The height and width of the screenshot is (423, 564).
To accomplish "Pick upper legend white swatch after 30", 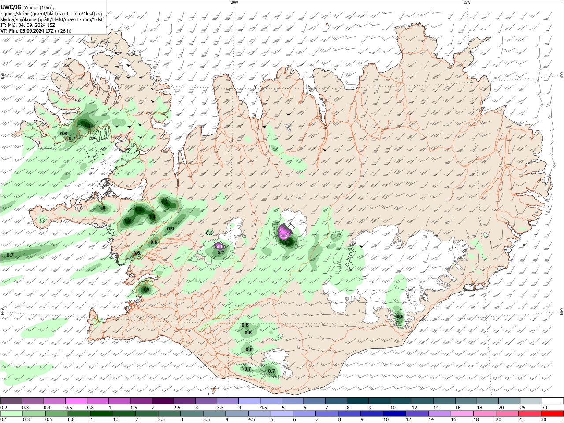I will point(552,401).
